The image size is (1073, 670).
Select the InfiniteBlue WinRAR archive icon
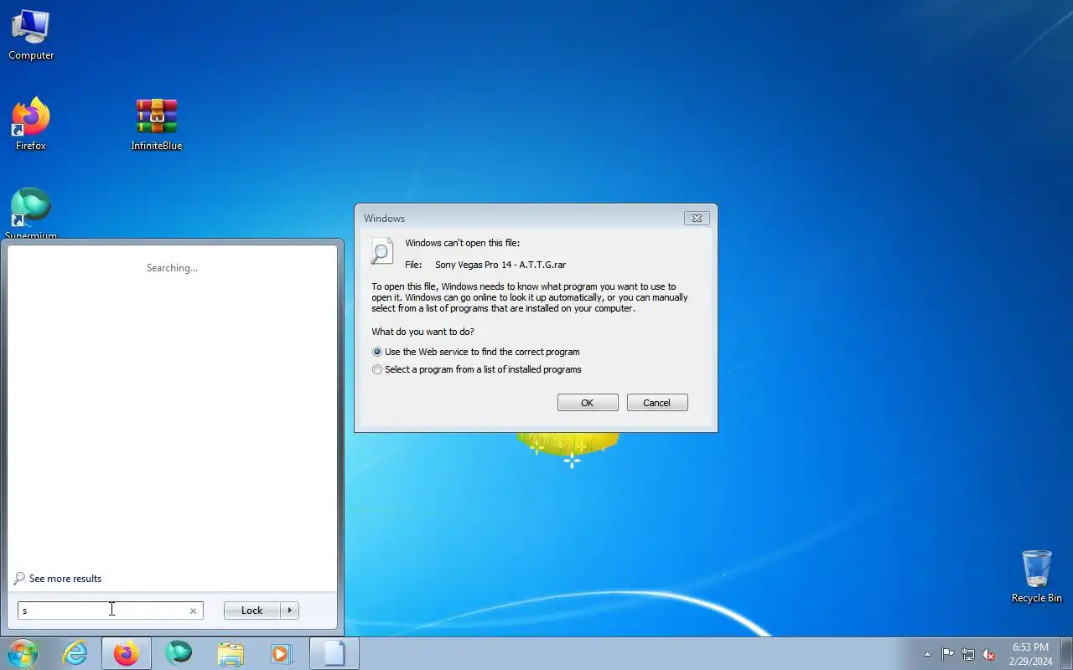[157, 125]
